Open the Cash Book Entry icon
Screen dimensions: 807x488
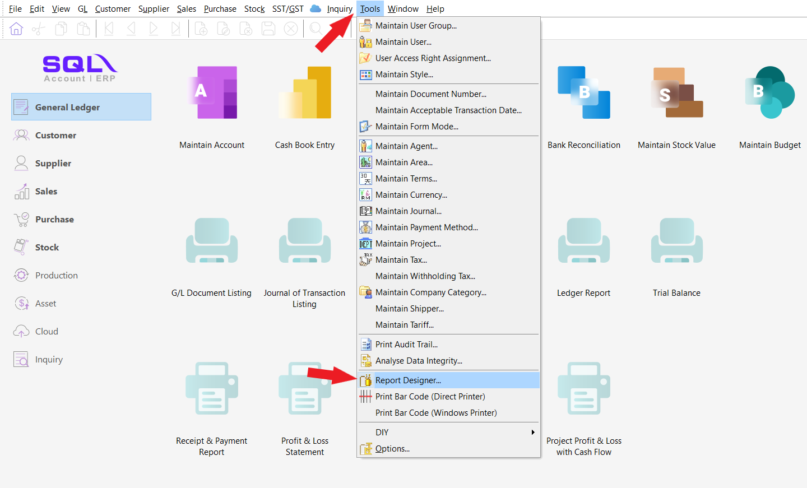tap(305, 93)
